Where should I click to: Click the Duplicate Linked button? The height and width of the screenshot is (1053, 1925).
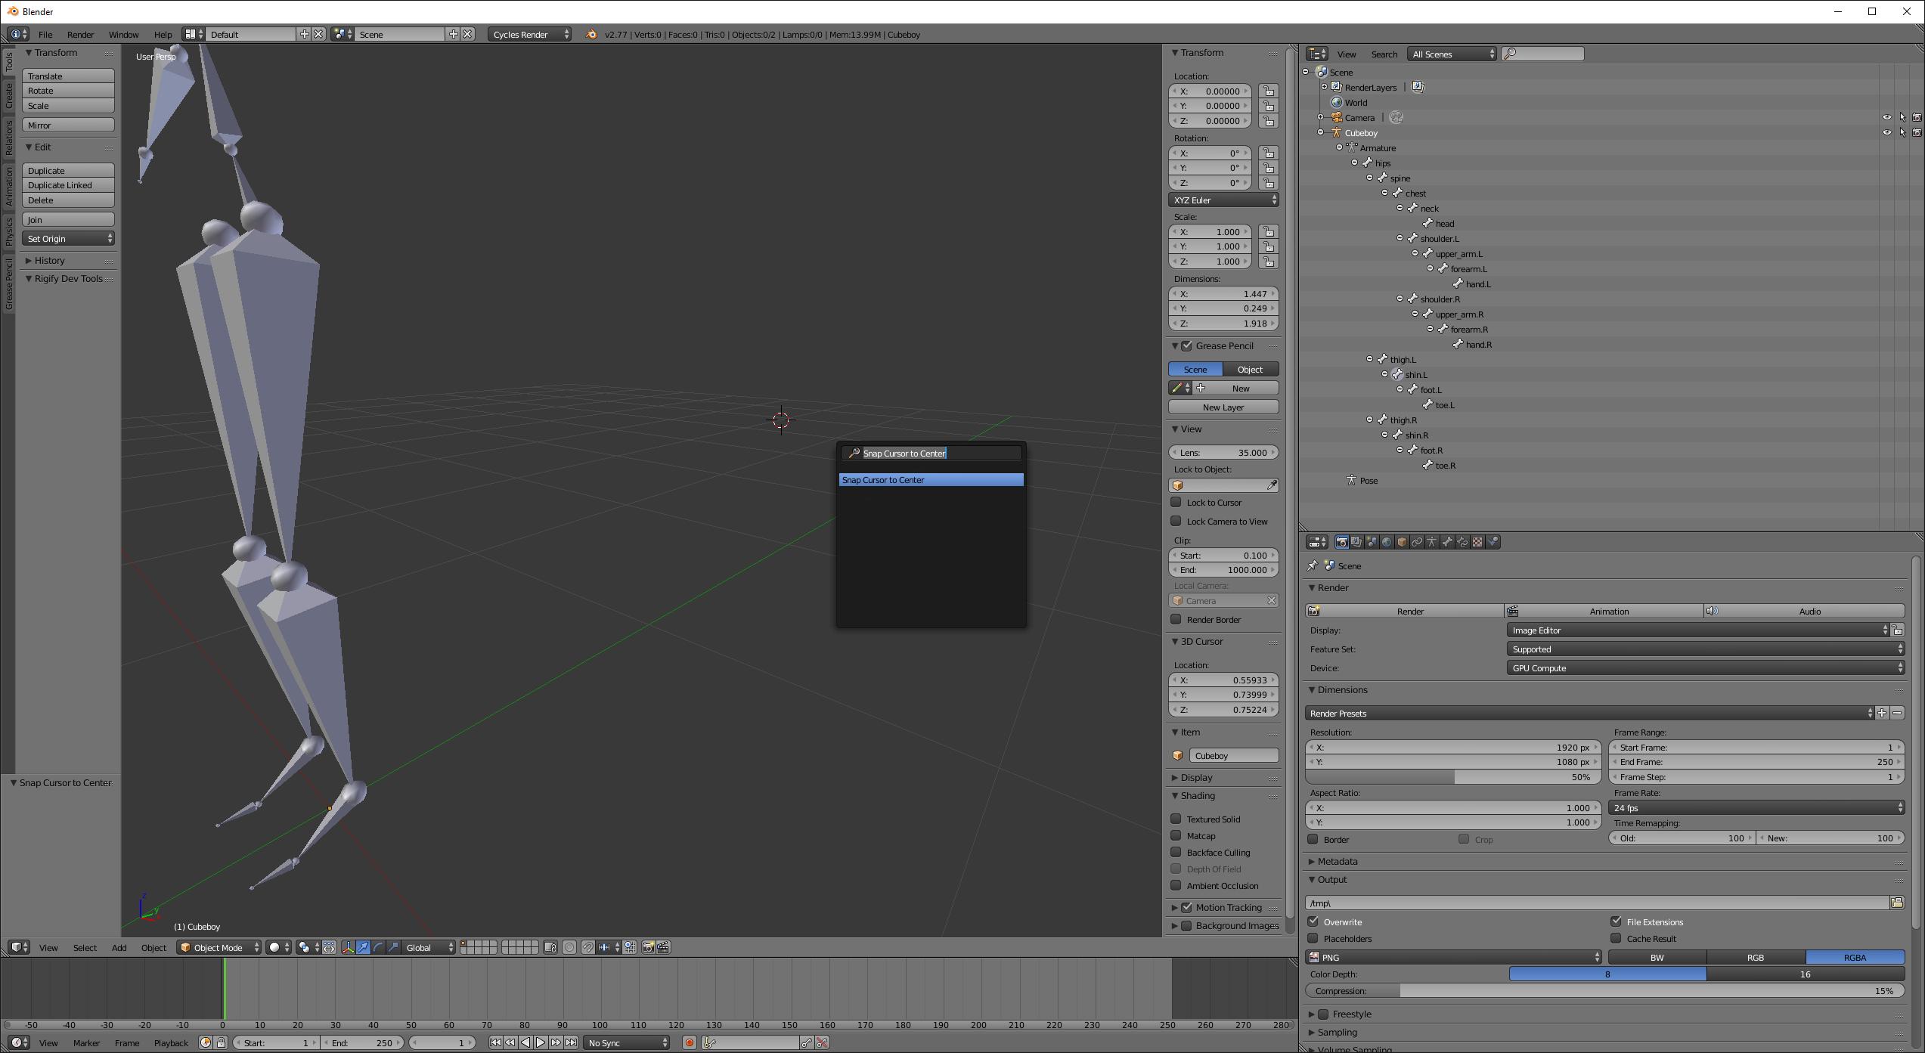(68, 185)
